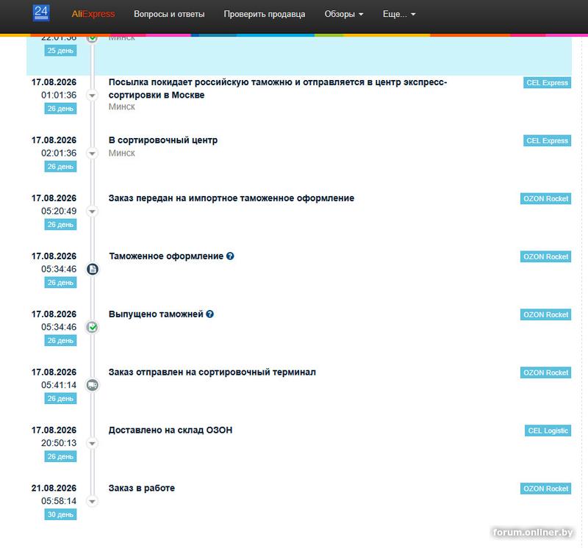Click timeline arrow next to Заказ в работе
Viewport: 588px width, 548px height.
point(93,501)
